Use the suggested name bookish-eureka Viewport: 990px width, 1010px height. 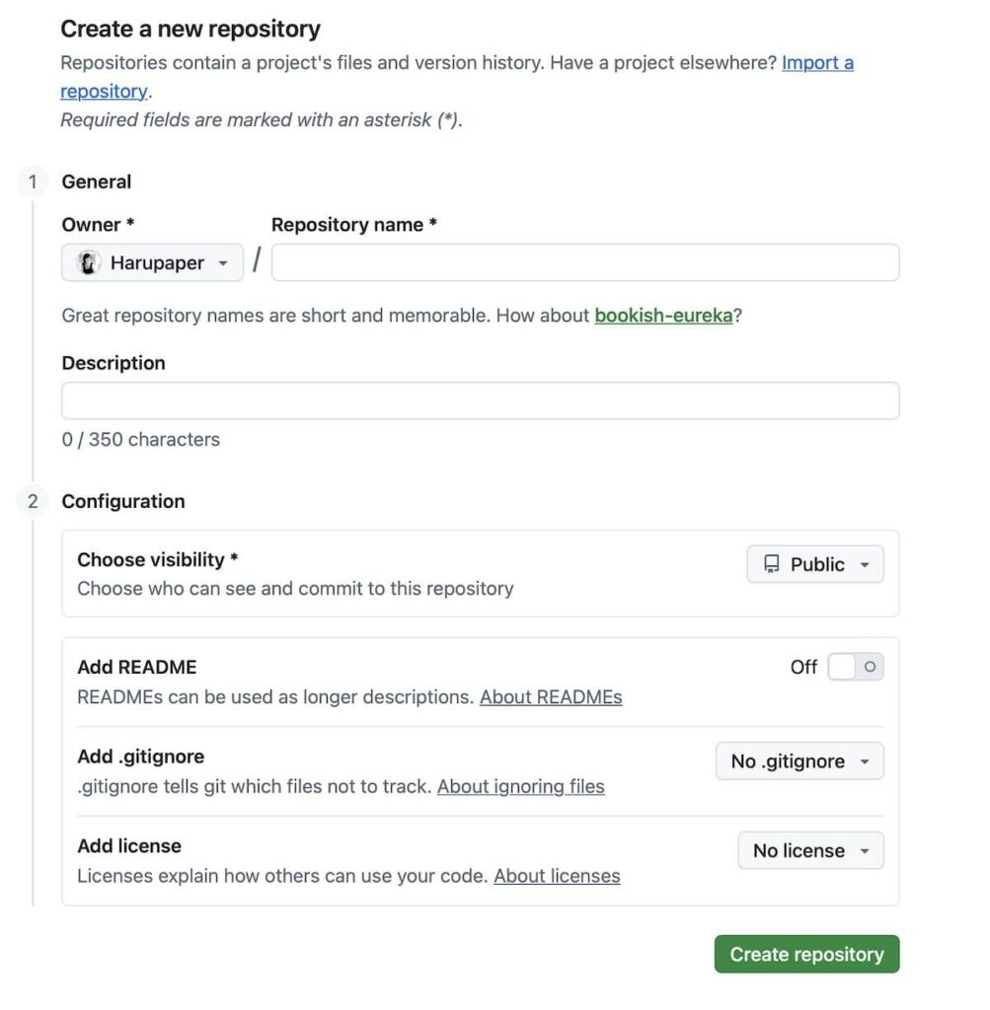(663, 316)
